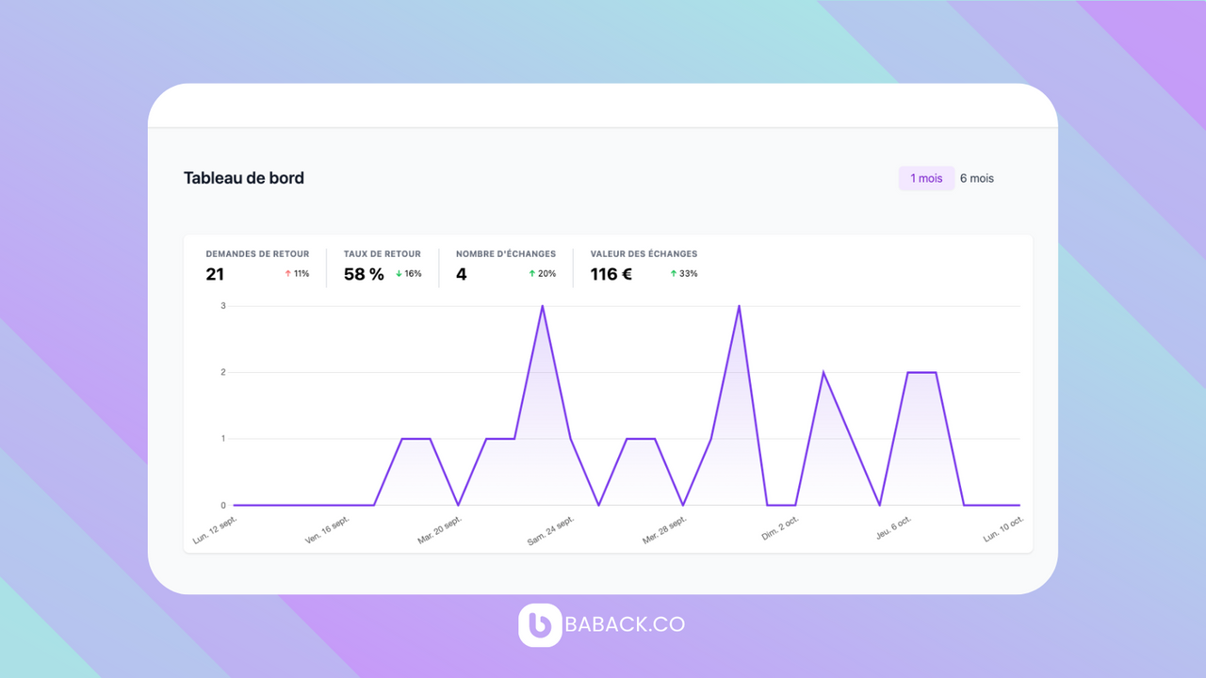The height and width of the screenshot is (678, 1206).
Task: Click the Baback logo icon
Action: click(540, 624)
